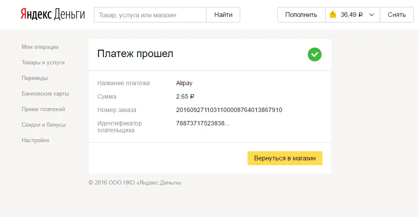Open Банковские карты in sidebar
Image resolution: width=419 pixels, height=217 pixels.
45,94
